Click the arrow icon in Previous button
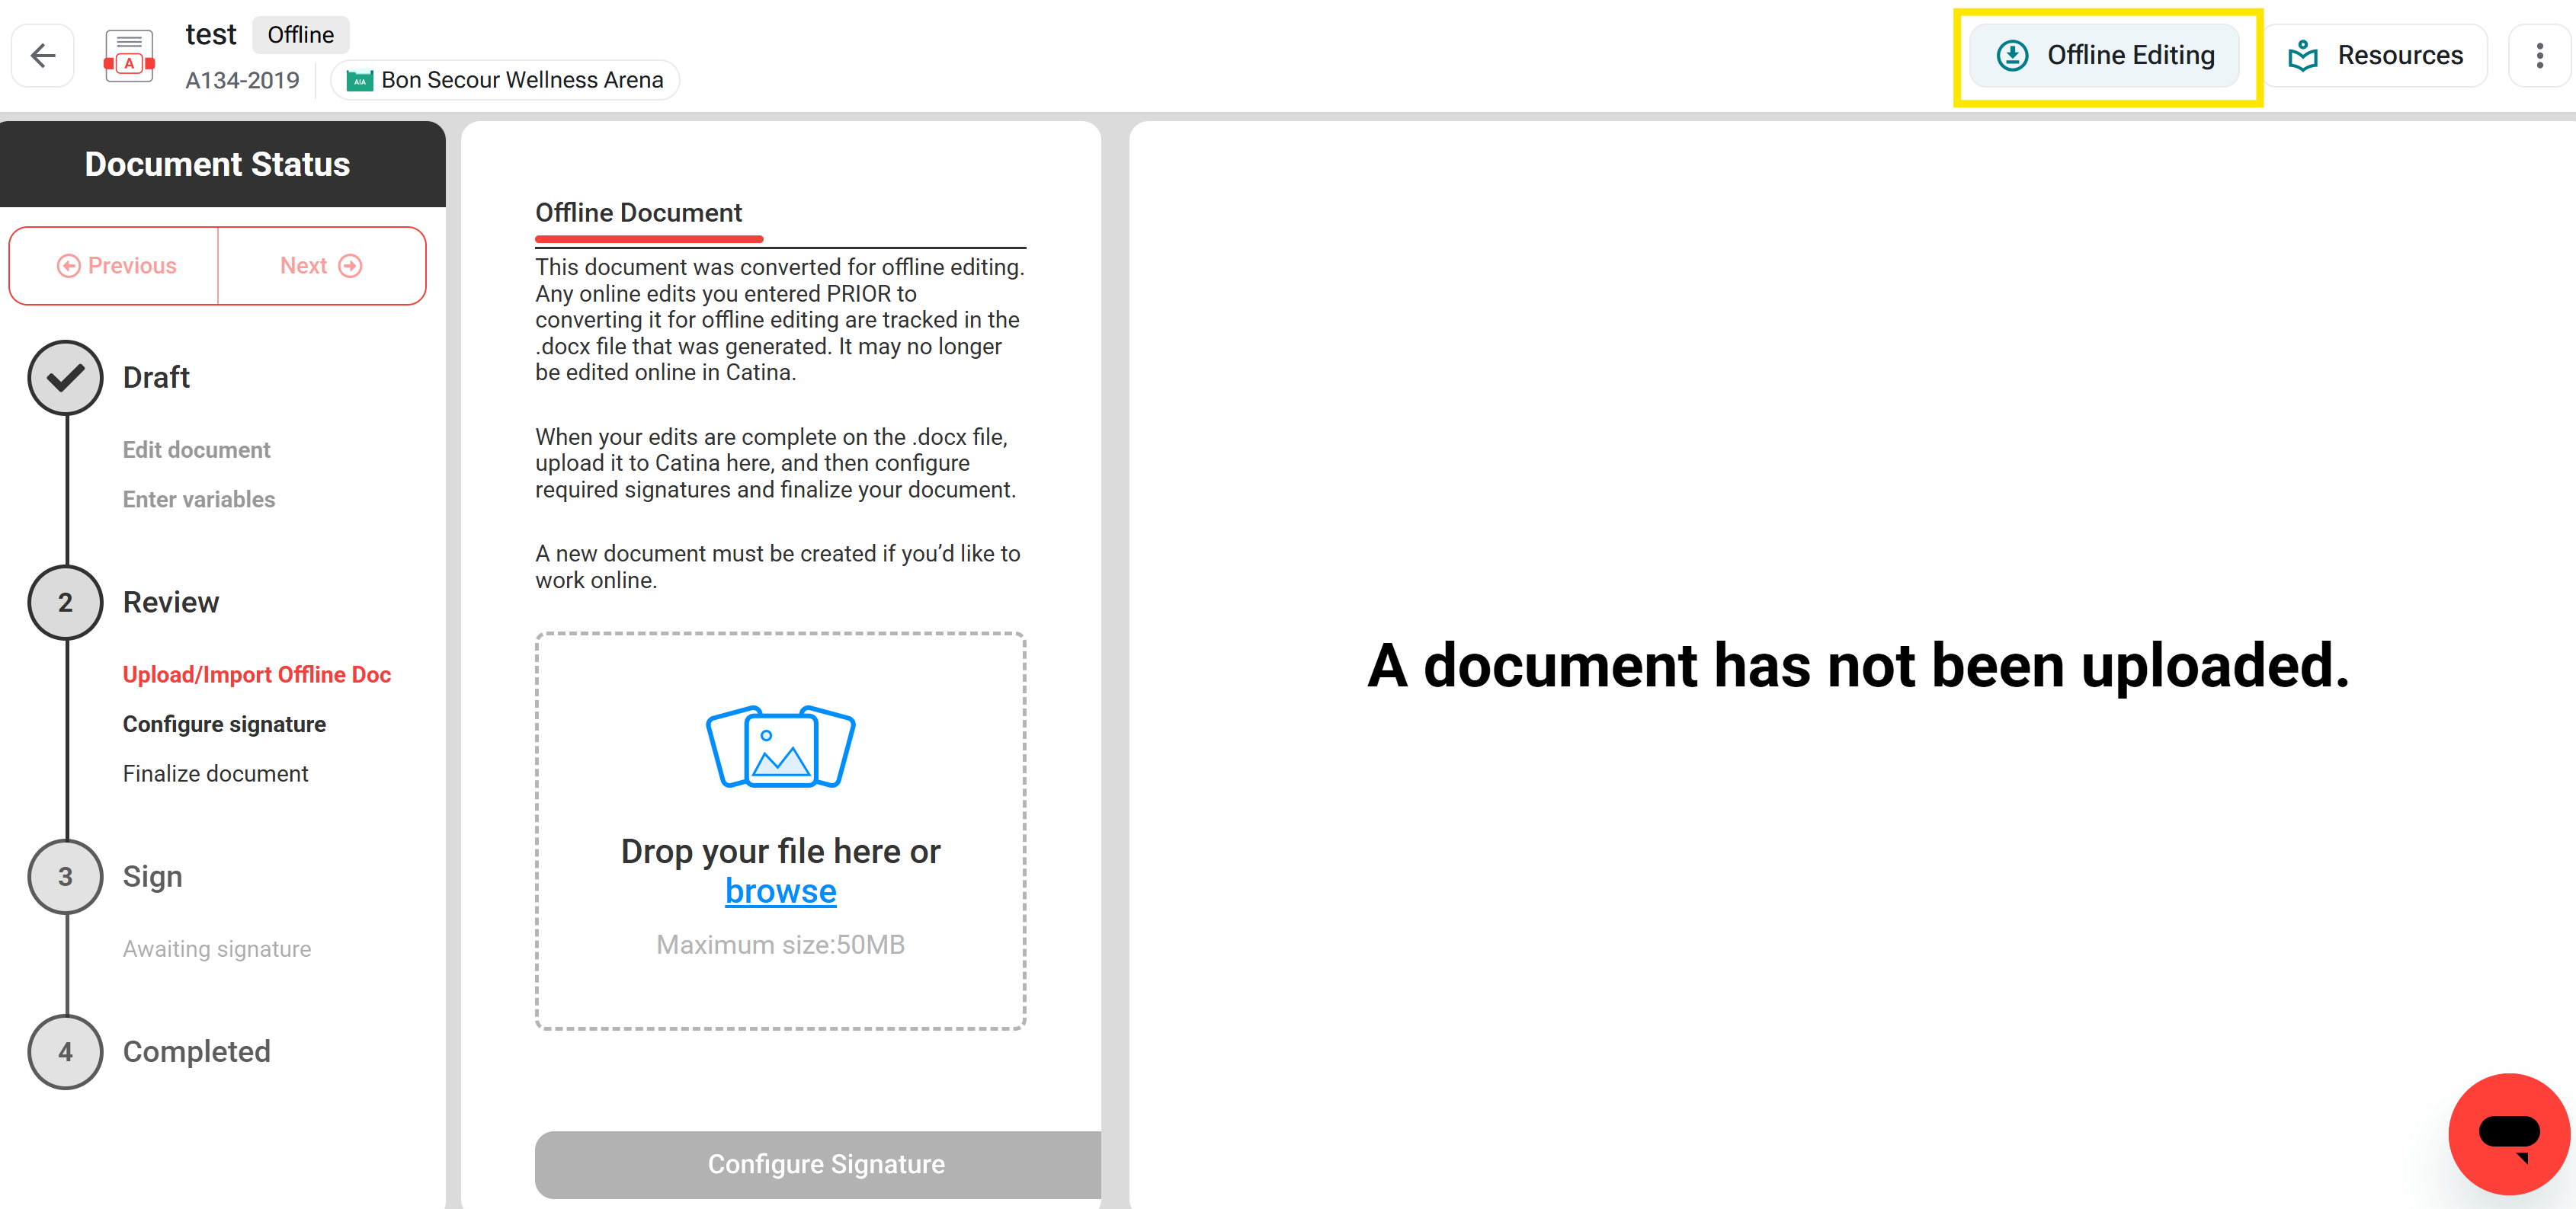Viewport: 2576px width, 1209px height. tap(68, 266)
